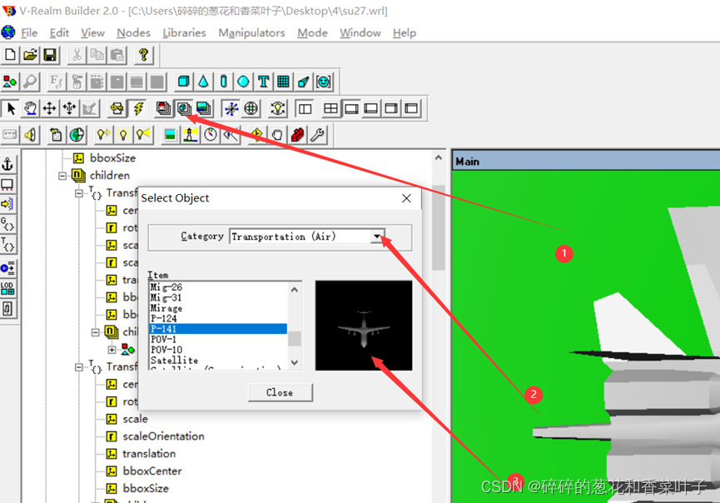The image size is (720, 503).
Task: Click the anchor icon in left sidebar
Action: coord(7,164)
